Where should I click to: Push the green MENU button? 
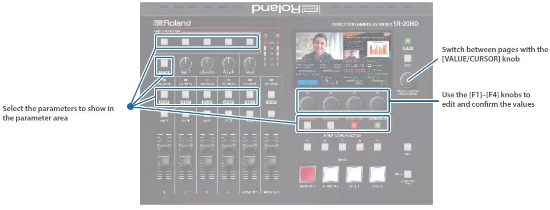(x=407, y=41)
